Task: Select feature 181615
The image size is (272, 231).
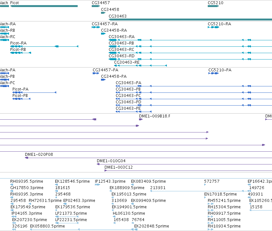Action: (x=63, y=188)
